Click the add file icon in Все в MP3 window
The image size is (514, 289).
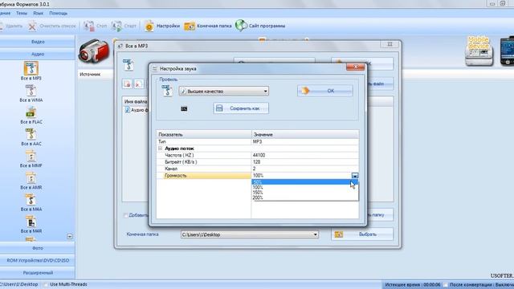[128, 83]
